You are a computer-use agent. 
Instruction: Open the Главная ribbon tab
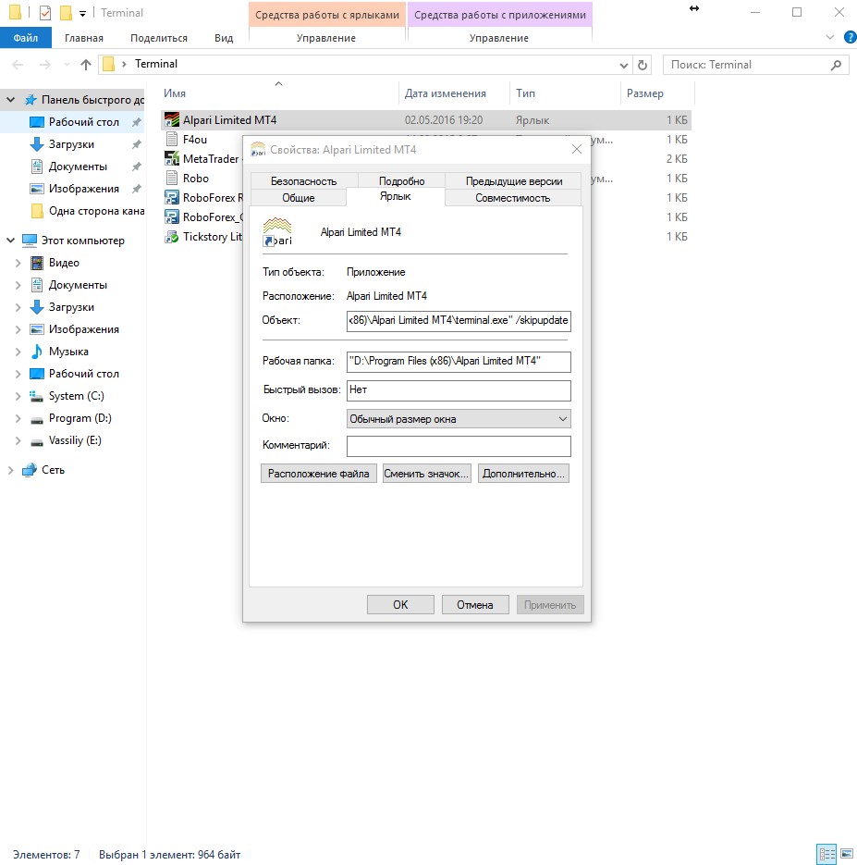[84, 38]
